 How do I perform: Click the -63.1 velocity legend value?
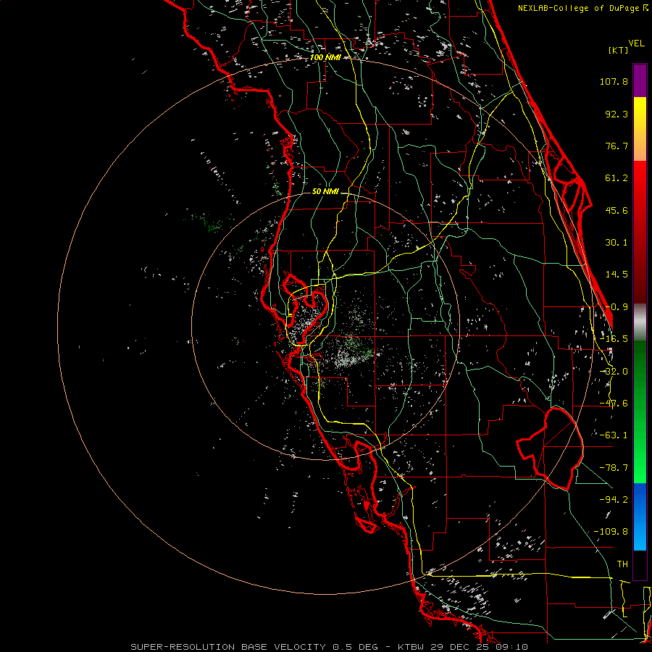(x=614, y=435)
